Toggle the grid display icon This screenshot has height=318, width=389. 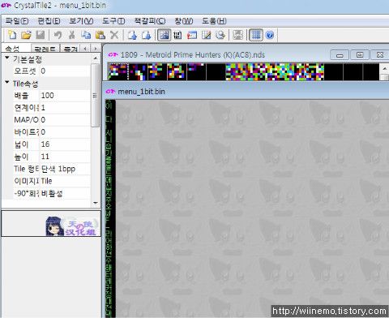tap(255, 35)
